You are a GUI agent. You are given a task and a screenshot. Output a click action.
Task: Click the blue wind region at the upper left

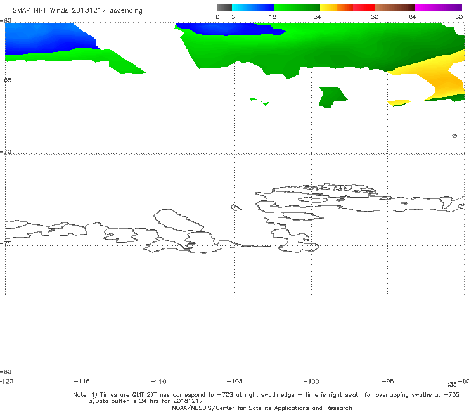click(45, 39)
